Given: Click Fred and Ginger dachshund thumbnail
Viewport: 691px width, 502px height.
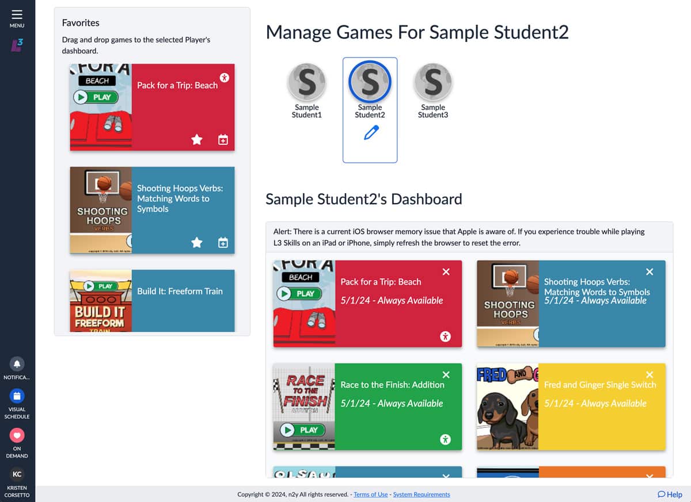Looking at the screenshot, I should [x=508, y=407].
